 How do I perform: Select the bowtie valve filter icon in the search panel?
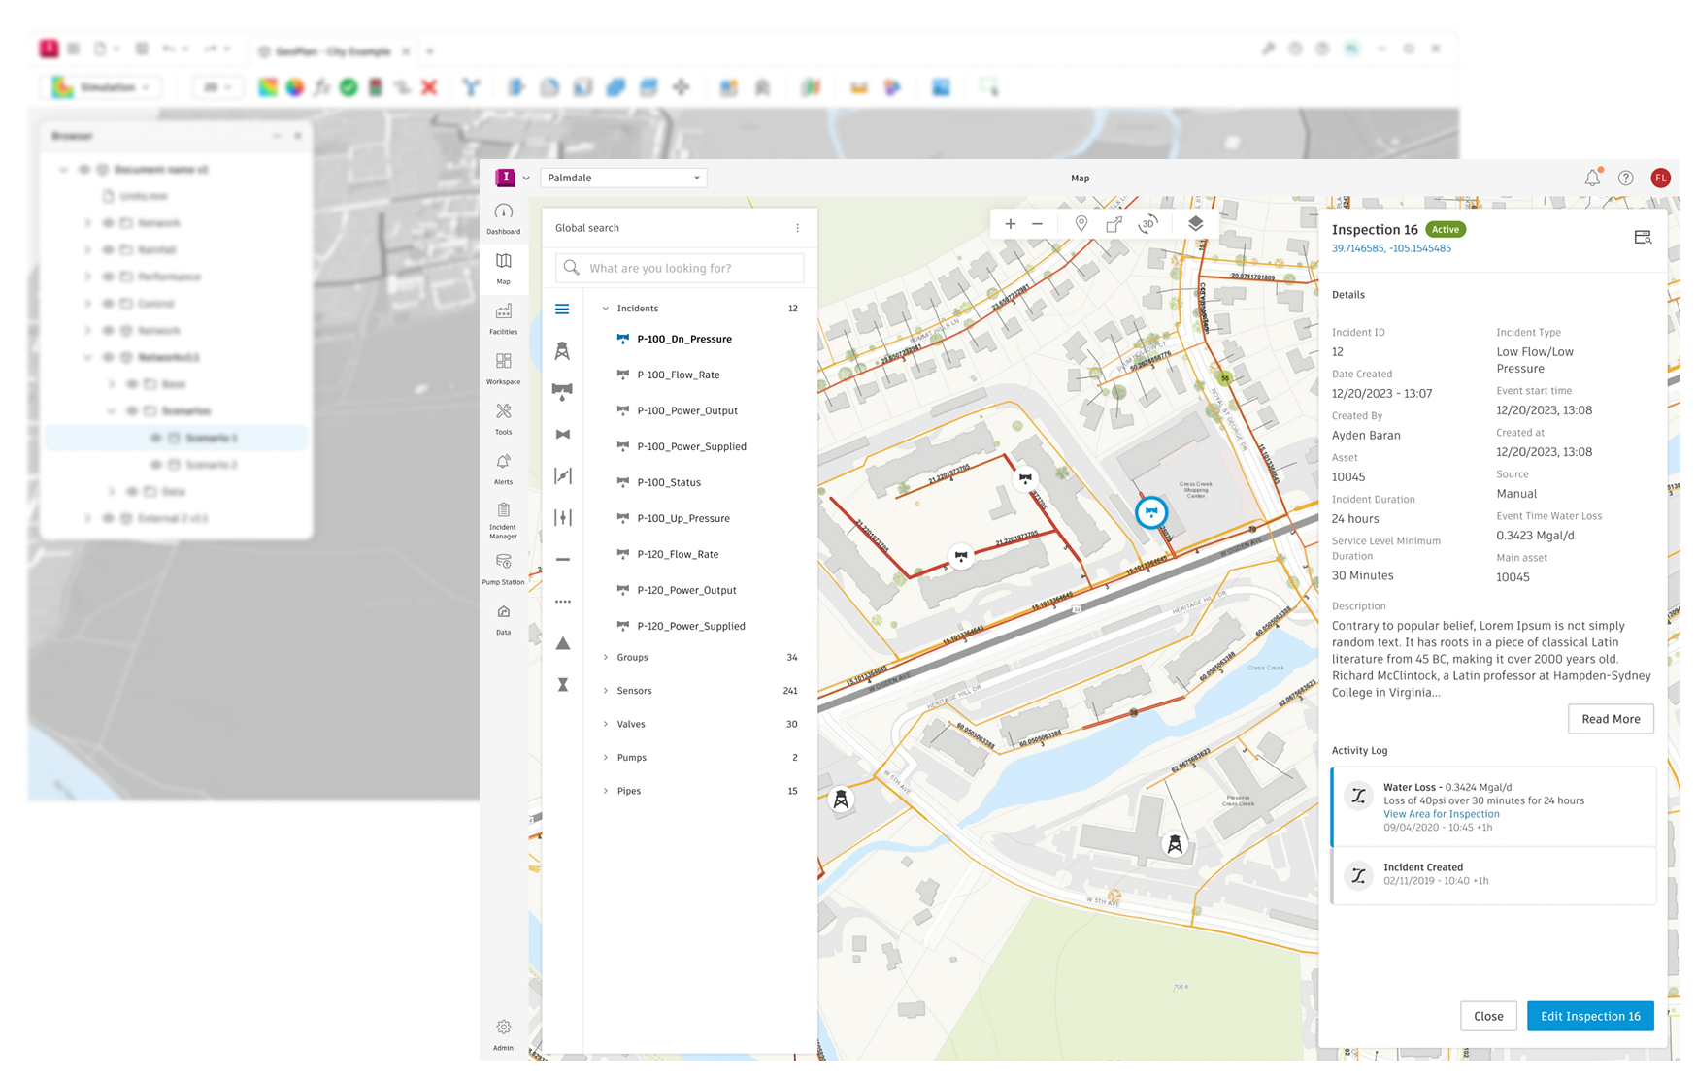click(x=562, y=434)
